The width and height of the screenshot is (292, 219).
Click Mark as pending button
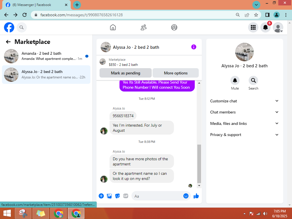[125, 73]
